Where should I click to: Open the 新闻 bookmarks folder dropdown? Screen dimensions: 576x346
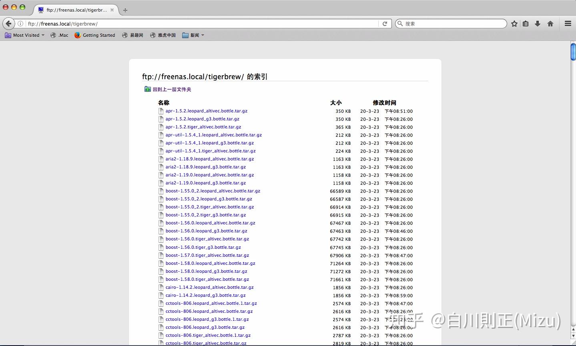(203, 35)
